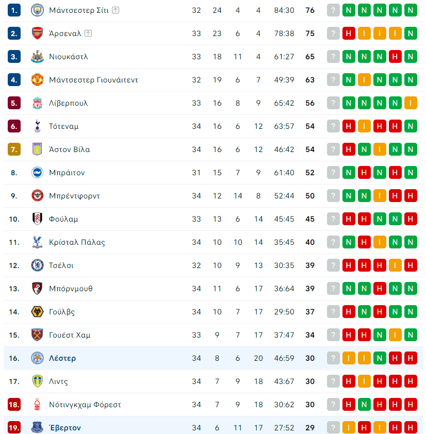Click the Κρίσταλ Πάλας team name
This screenshot has width=426, height=434.
(x=77, y=242)
